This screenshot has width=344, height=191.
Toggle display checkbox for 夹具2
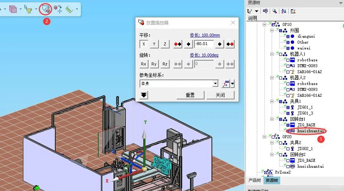tap(281, 143)
